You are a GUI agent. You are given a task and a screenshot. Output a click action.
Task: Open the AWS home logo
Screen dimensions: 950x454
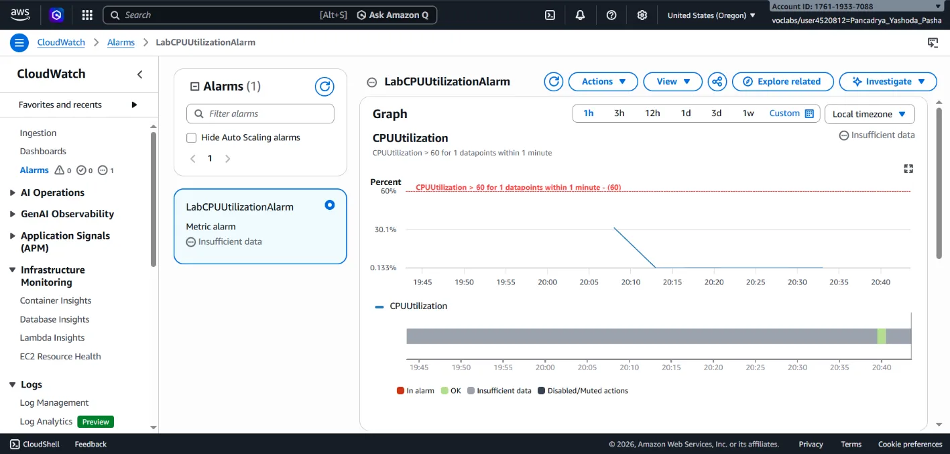[20, 15]
